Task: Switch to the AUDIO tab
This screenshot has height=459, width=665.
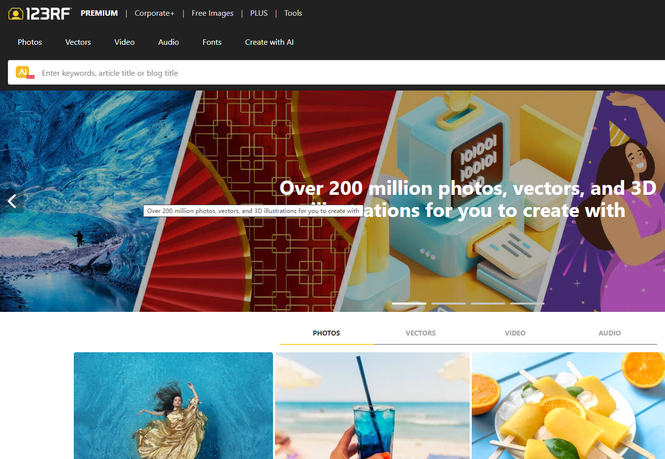Action: point(609,333)
